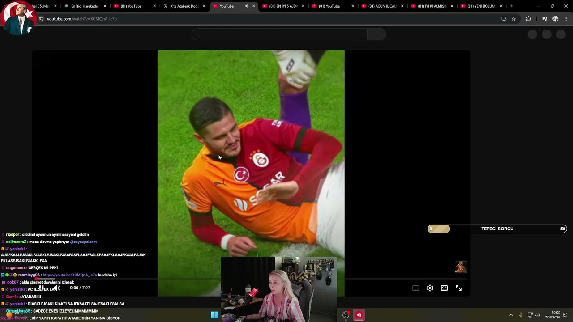Close the active YouTube tab
The width and height of the screenshot is (573, 322).
tap(254, 6)
